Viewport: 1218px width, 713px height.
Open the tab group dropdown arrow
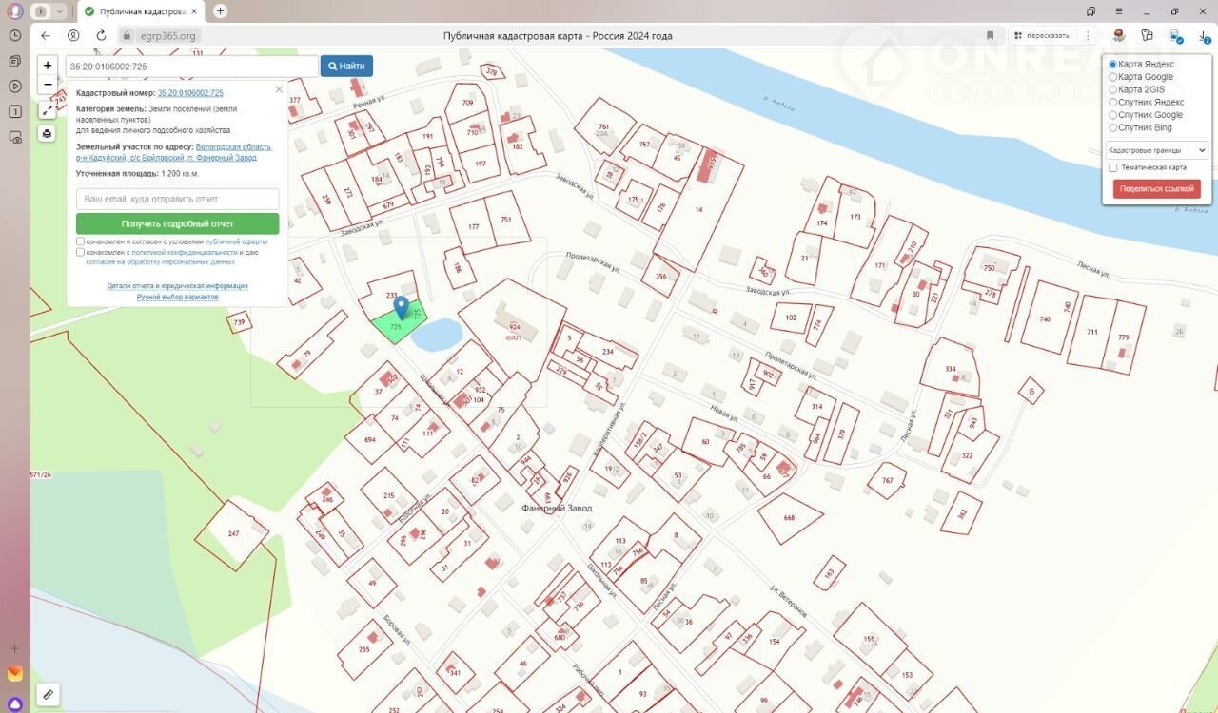coord(60,11)
